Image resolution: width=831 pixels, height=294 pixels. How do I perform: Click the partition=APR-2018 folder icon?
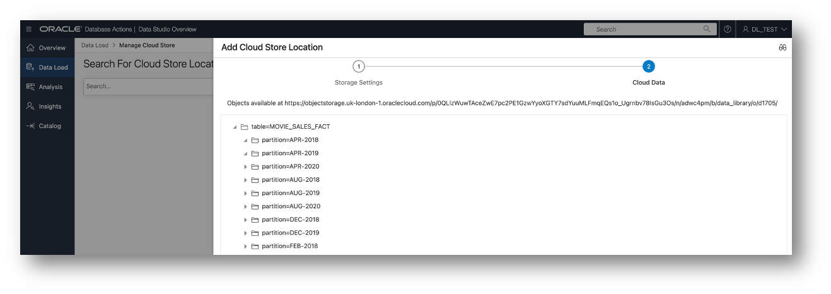(x=255, y=140)
